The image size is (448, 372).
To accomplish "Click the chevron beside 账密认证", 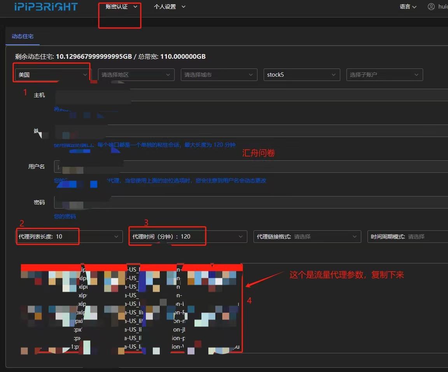I will coord(135,6).
